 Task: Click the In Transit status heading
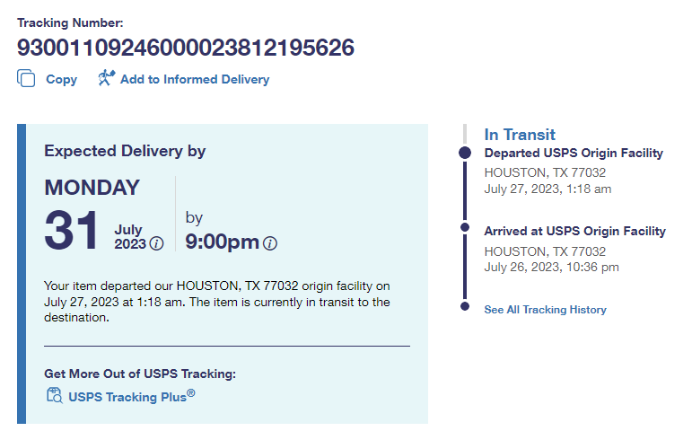[x=520, y=134]
